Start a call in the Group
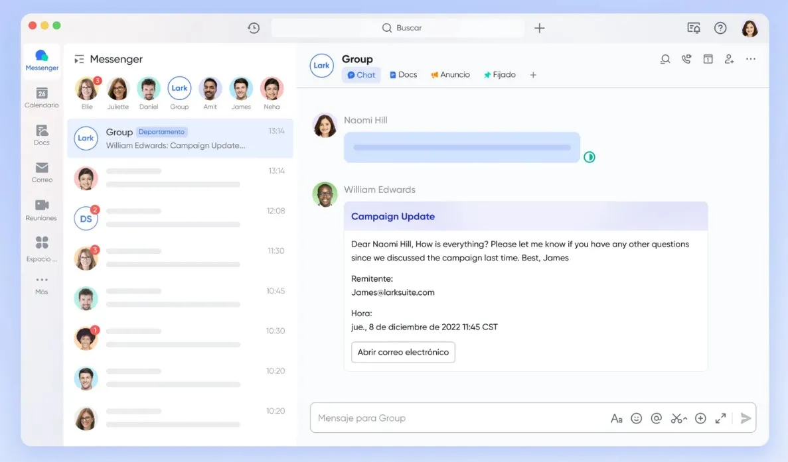Viewport: 788px width, 462px height. click(686, 59)
